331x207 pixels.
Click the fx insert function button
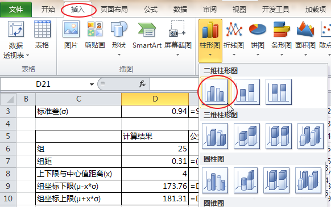pos(142,84)
